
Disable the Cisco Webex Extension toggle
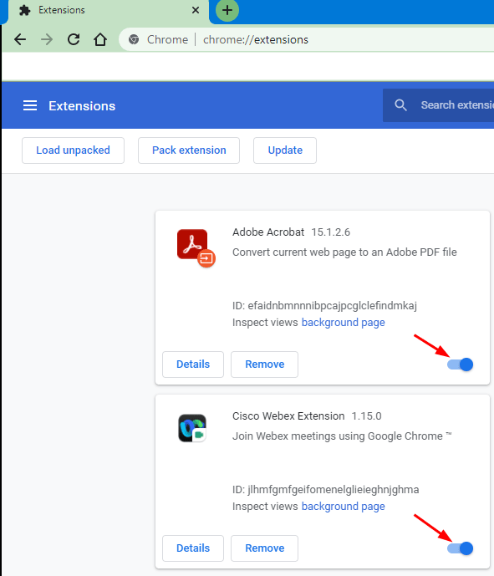(x=460, y=548)
